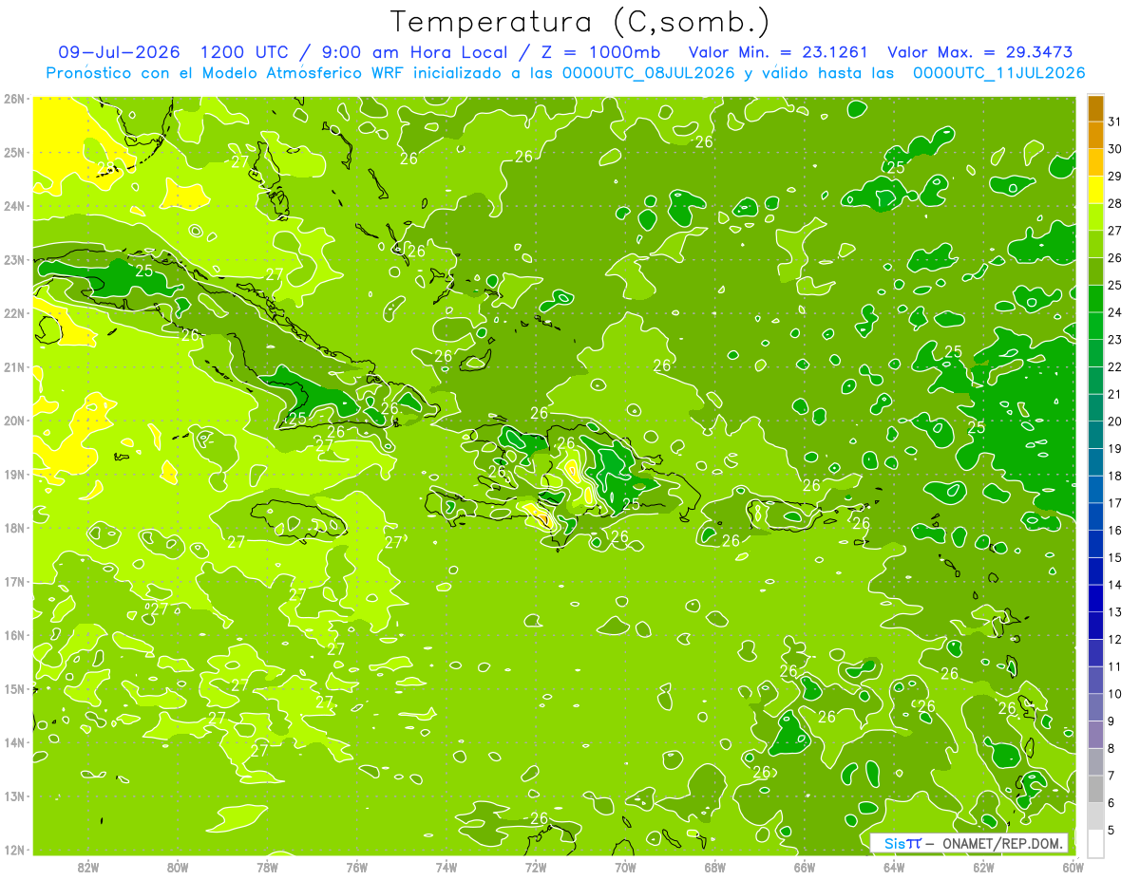The image size is (1140, 880).
Task: Click the SisTT ONAMET/REP.DOM. logo box
Action: coord(969,843)
